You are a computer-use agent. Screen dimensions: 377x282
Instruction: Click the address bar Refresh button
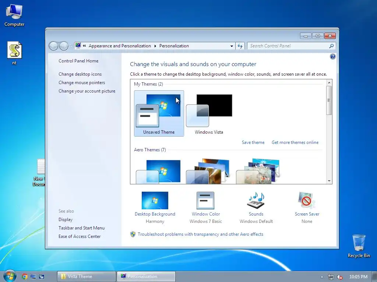click(240, 46)
